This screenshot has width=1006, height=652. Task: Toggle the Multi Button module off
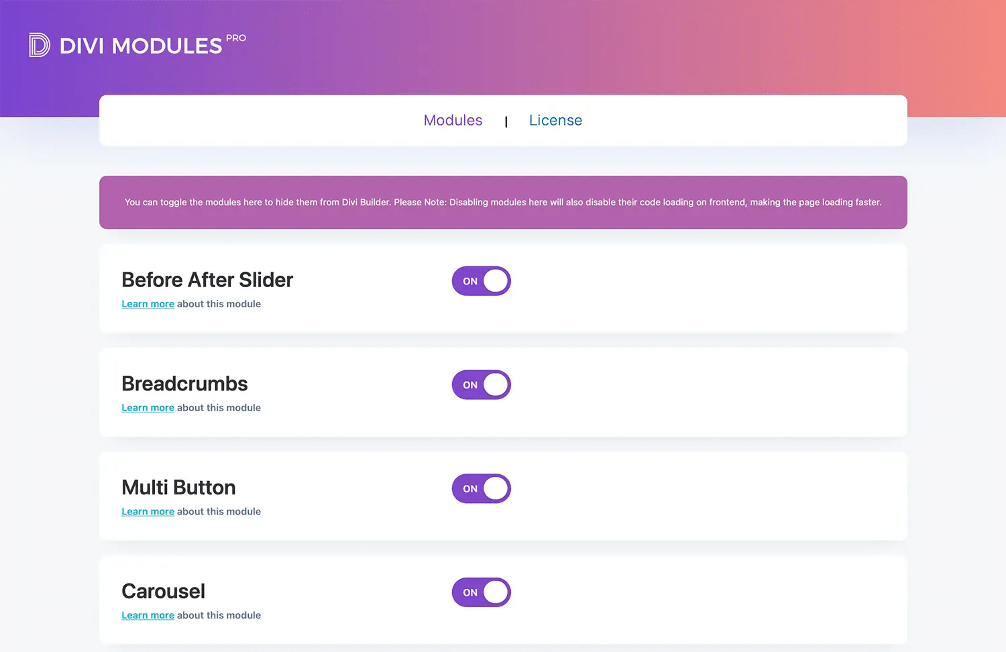pos(481,488)
